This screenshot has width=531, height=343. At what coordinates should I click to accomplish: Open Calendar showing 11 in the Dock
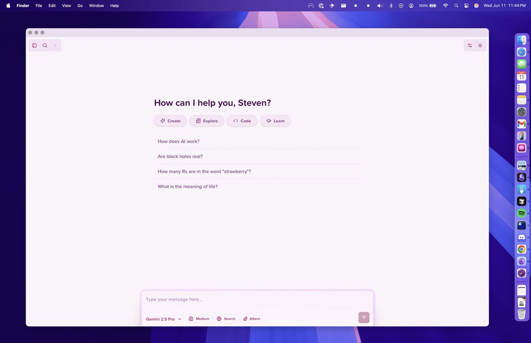[x=522, y=76]
